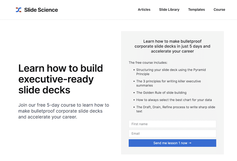Viewport: 237px width, 161px height.
Task: Go to Slide Library in navigation
Action: [169, 9]
